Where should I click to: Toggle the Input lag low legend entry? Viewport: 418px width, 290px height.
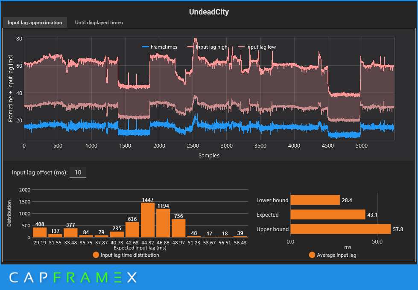[257, 47]
